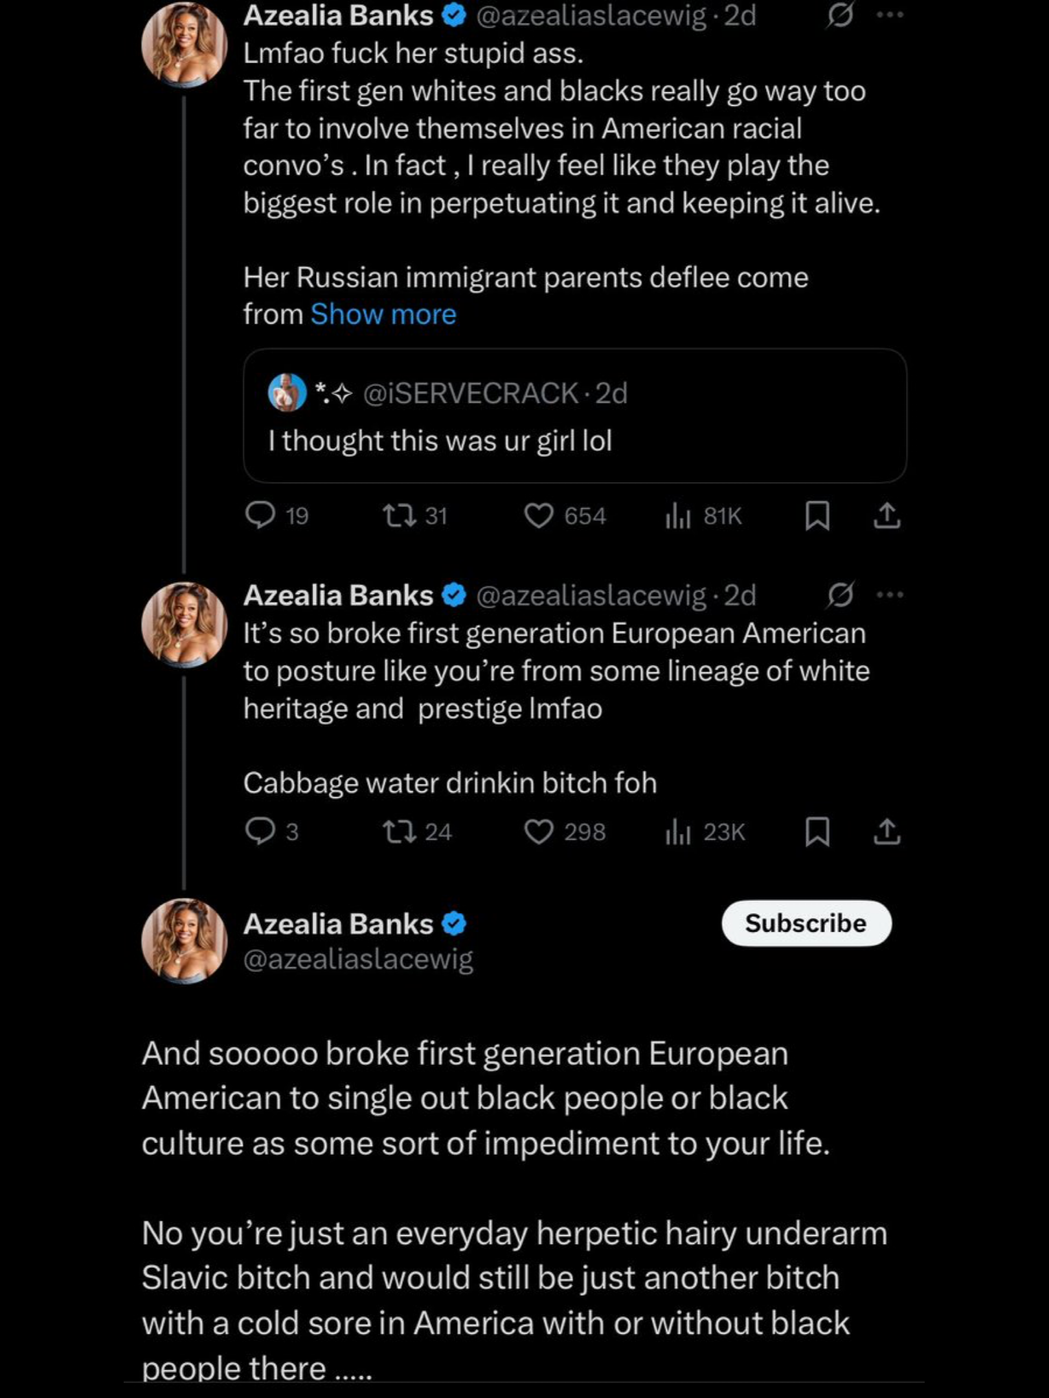Bookmark the second tweet with 23K views

pos(817,831)
